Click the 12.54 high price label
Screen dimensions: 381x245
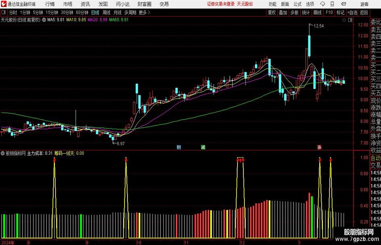click(319, 26)
